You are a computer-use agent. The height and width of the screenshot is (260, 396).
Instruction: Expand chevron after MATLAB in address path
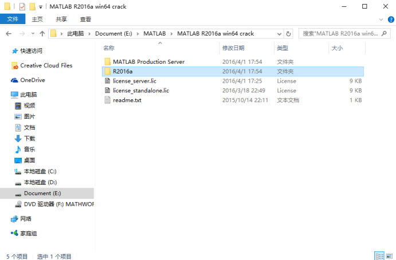[x=171, y=34]
